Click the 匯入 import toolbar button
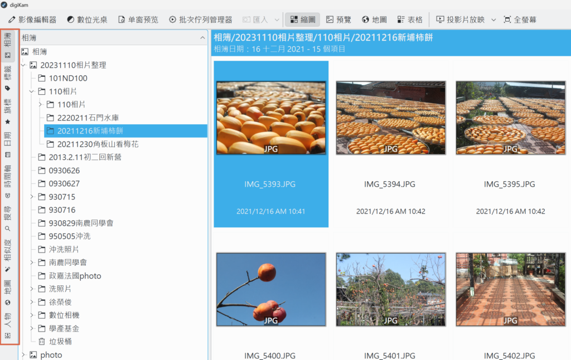Image resolution: width=571 pixels, height=360 pixels. coord(255,20)
